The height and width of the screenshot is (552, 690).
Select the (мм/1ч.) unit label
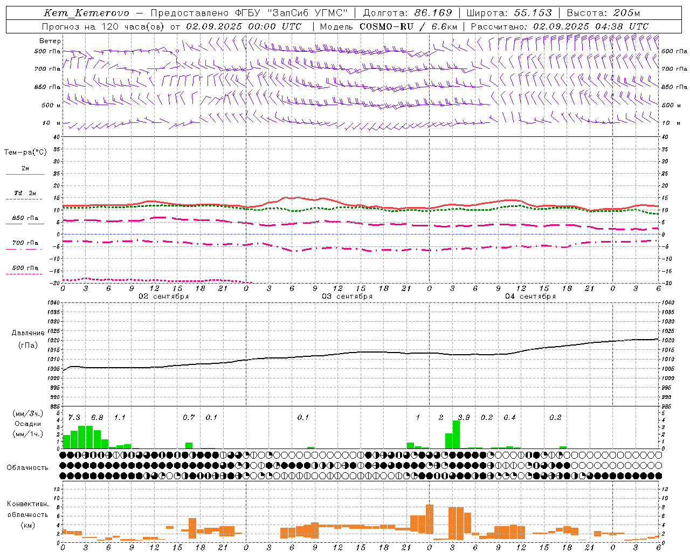tap(27, 434)
